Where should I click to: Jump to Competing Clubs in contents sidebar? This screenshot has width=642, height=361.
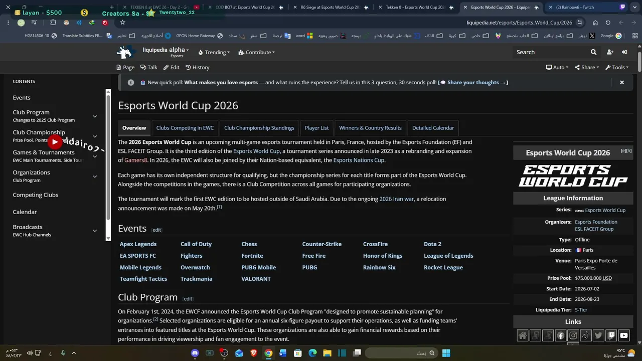pyautogui.click(x=36, y=195)
